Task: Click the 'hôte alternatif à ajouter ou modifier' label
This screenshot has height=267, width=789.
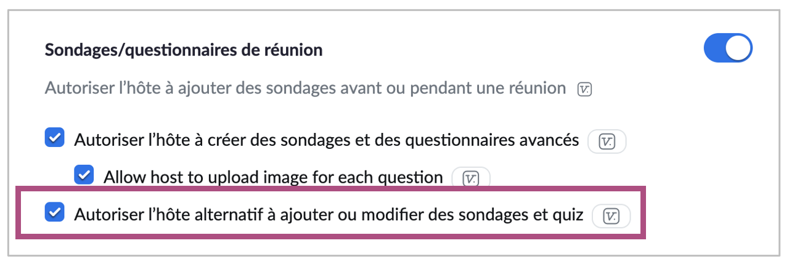Action: [x=329, y=215]
